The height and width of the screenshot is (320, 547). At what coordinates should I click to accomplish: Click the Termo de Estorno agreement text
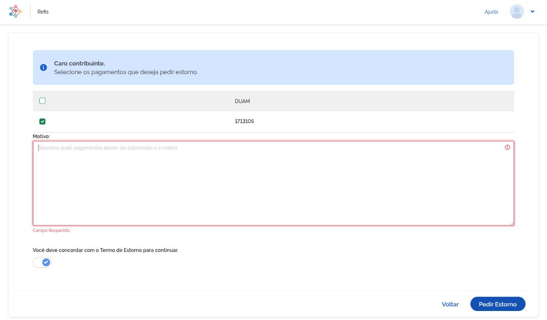coord(106,250)
